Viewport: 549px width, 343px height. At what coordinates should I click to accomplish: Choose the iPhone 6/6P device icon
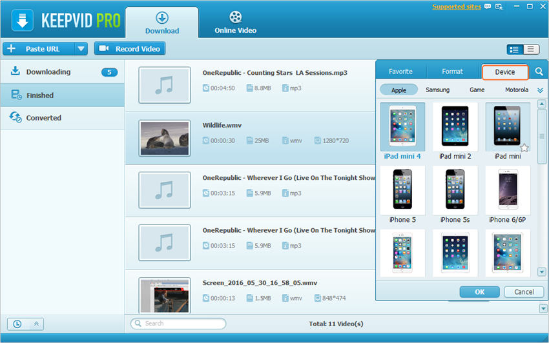507,191
